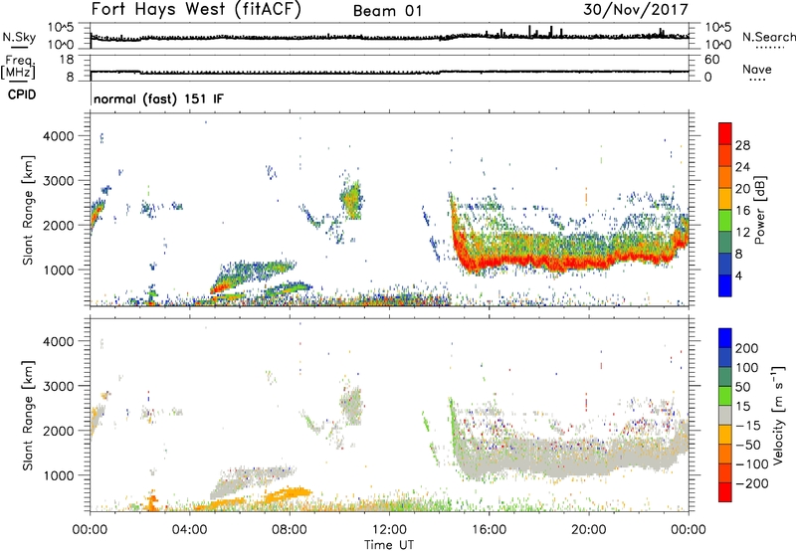Click the 'CPID' label

click(x=22, y=94)
